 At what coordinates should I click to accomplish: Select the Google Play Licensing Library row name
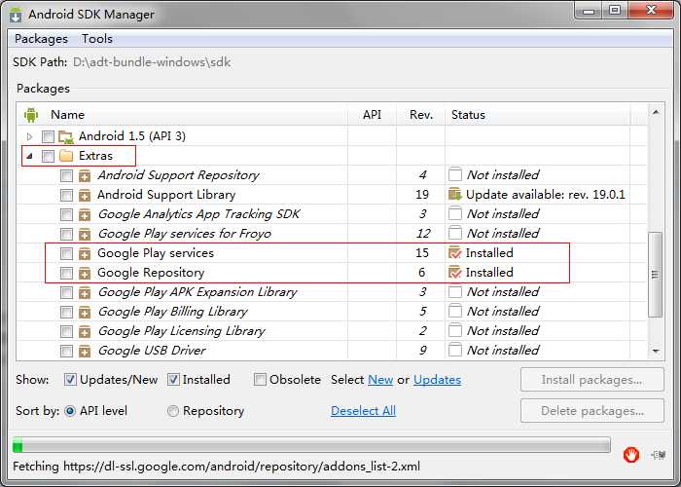click(181, 331)
